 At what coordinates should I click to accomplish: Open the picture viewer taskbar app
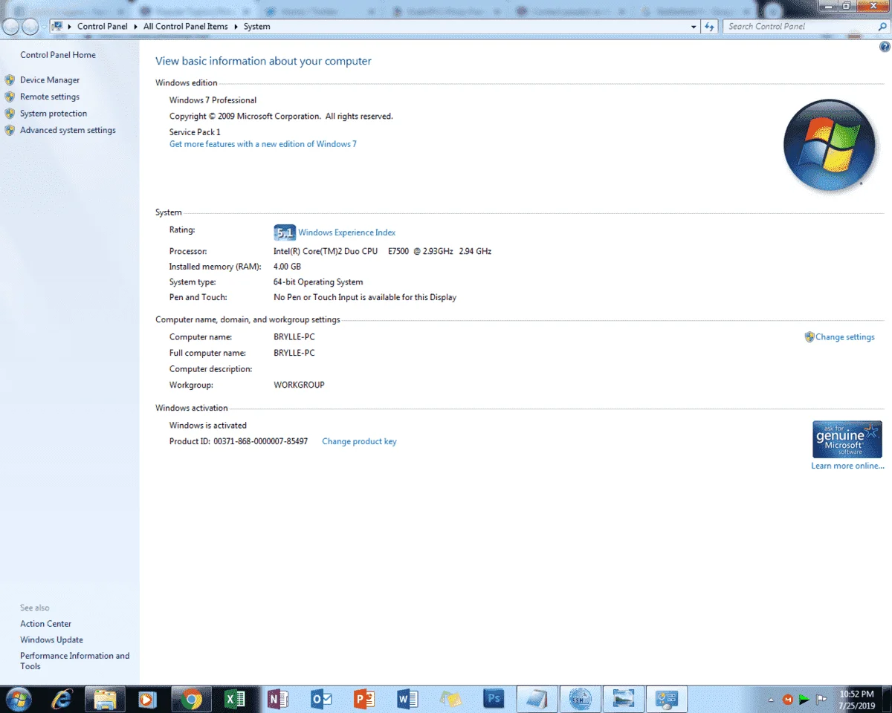point(623,699)
